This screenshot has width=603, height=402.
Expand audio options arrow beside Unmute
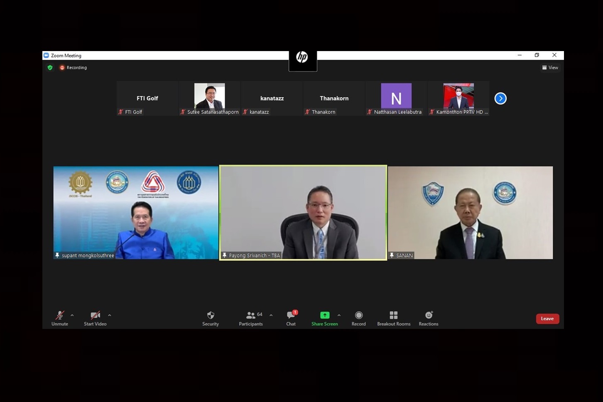[x=72, y=315]
